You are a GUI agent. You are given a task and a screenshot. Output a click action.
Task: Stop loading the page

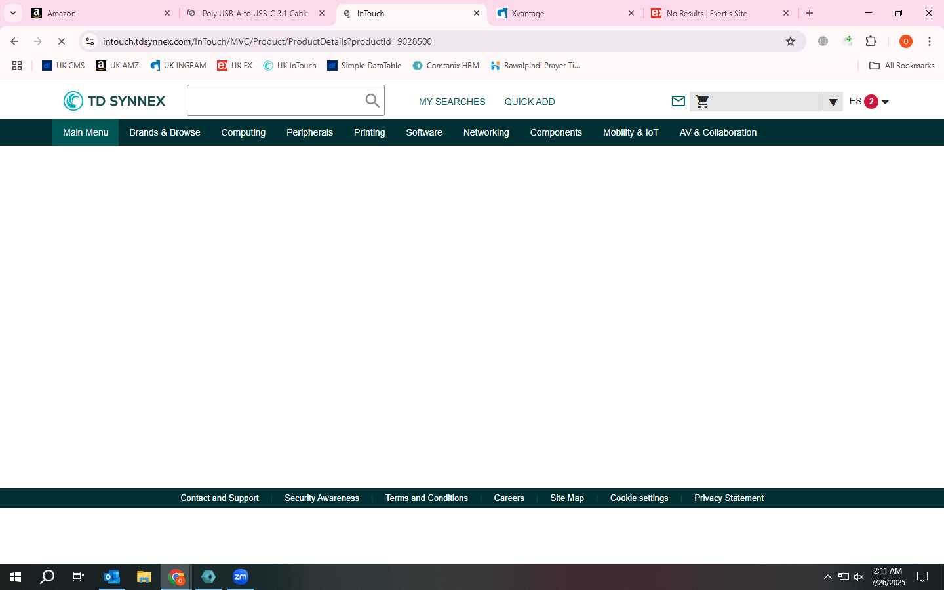(x=62, y=41)
